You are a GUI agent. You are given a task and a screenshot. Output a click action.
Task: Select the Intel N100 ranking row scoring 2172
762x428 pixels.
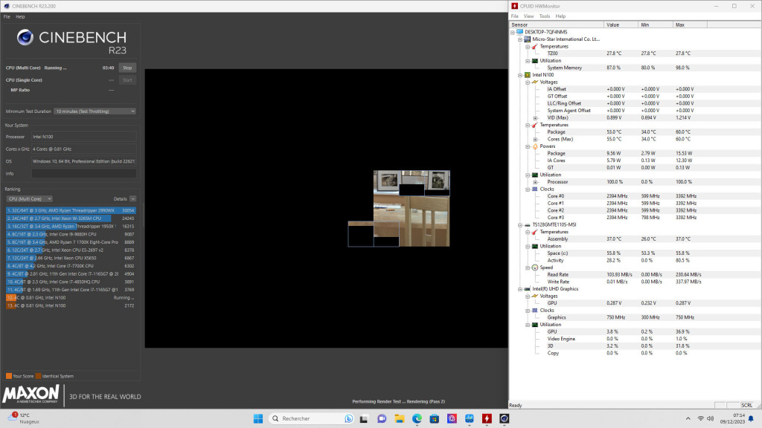tap(71, 305)
